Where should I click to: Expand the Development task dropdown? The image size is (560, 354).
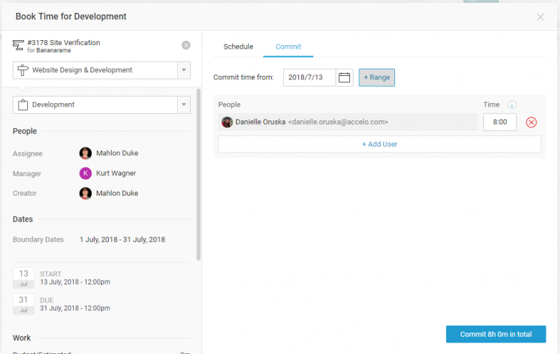coord(184,105)
